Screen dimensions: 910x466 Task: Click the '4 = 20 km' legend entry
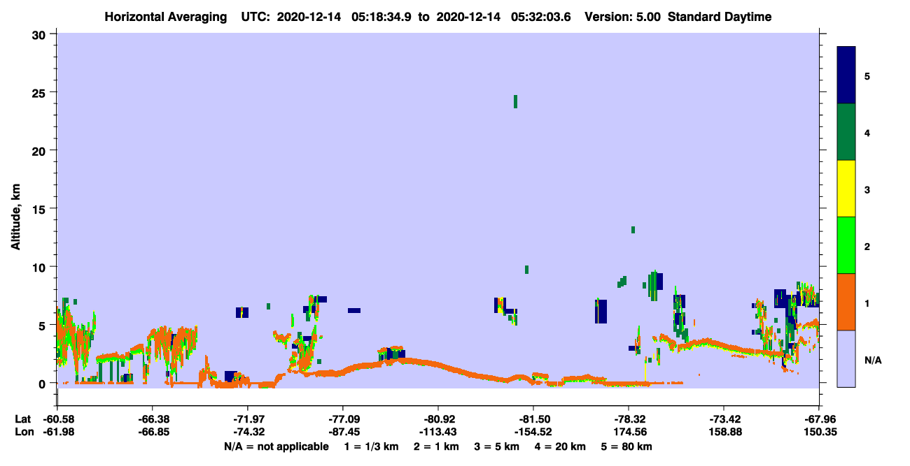(x=561, y=446)
